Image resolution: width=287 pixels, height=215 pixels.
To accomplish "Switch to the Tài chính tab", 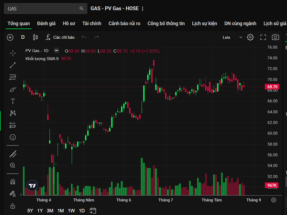I will [92, 23].
